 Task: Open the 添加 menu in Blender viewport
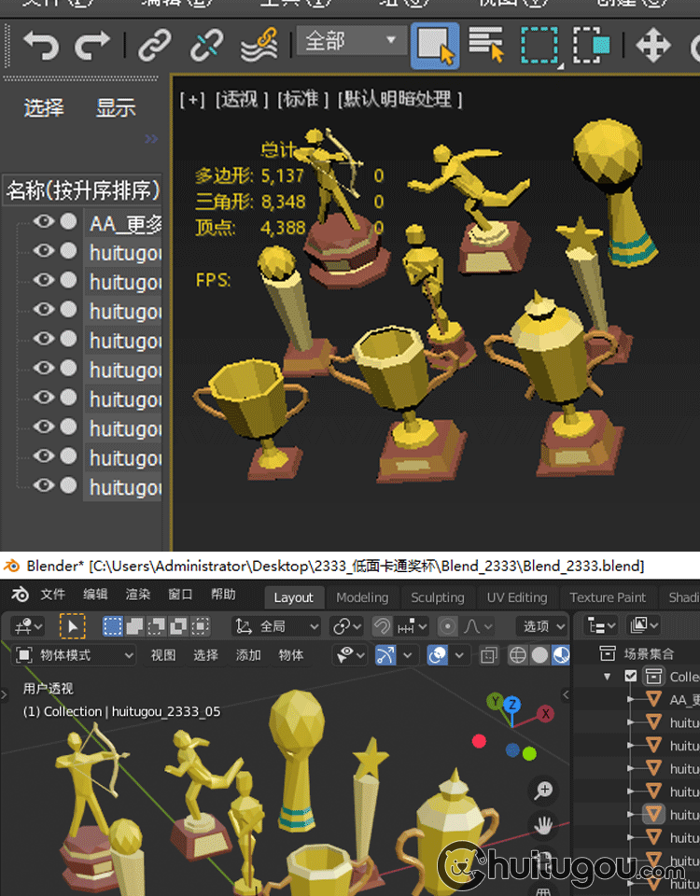click(x=248, y=655)
